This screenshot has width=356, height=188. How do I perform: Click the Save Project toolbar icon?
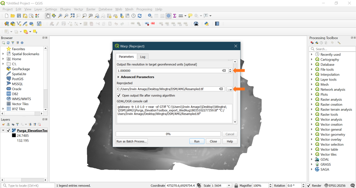click(x=19, y=16)
